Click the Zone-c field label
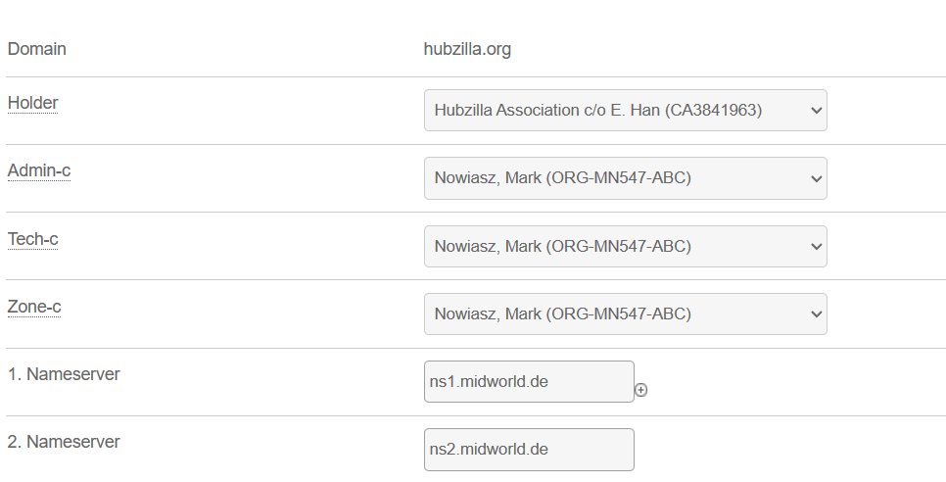Viewport: 946px width, 482px height. [x=34, y=307]
